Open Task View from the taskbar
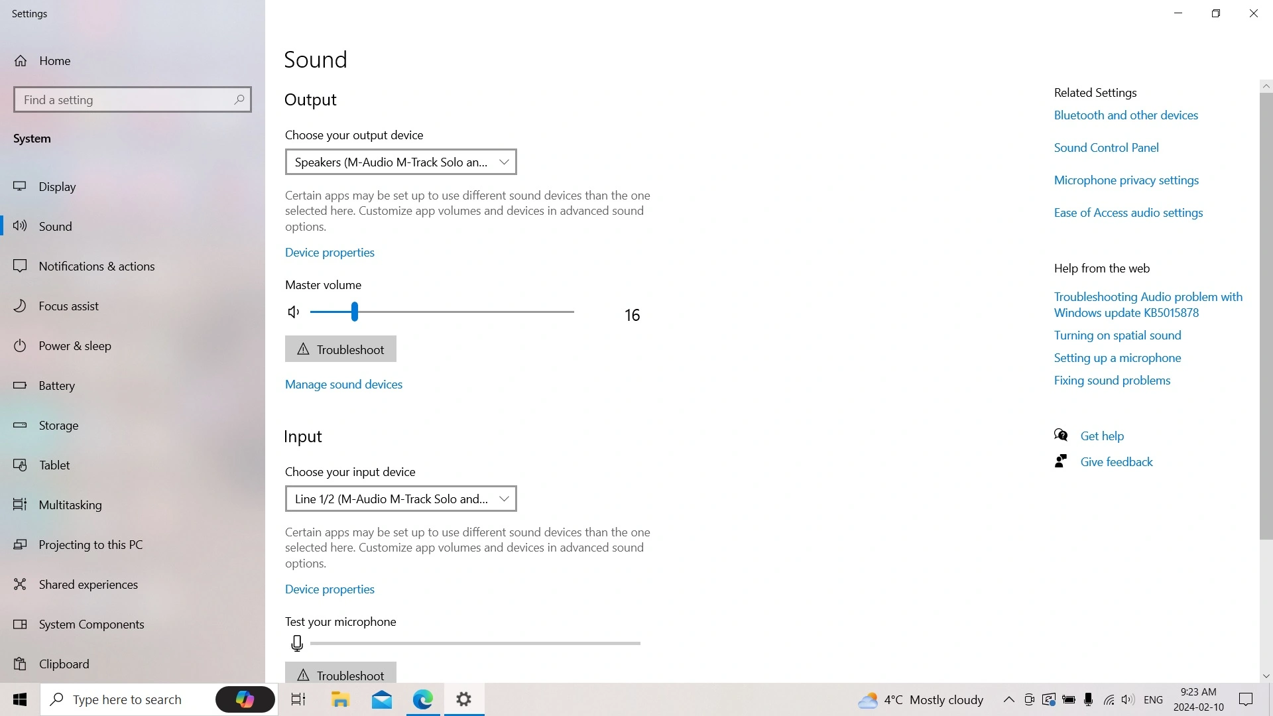 [298, 699]
